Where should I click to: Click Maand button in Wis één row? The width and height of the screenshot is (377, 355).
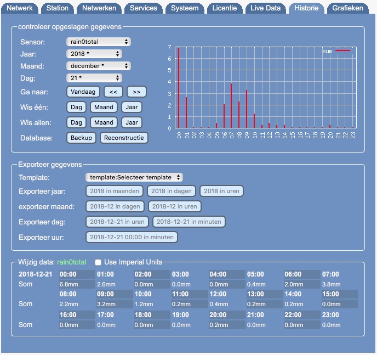tap(104, 107)
